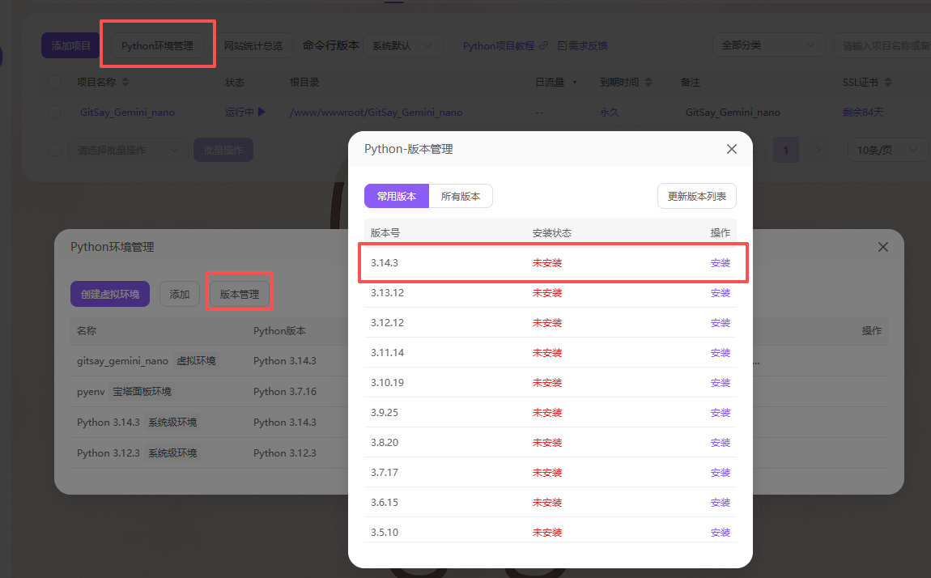This screenshot has width=931, height=578.
Task: Click the 运行中 play status icon
Action: (261, 113)
